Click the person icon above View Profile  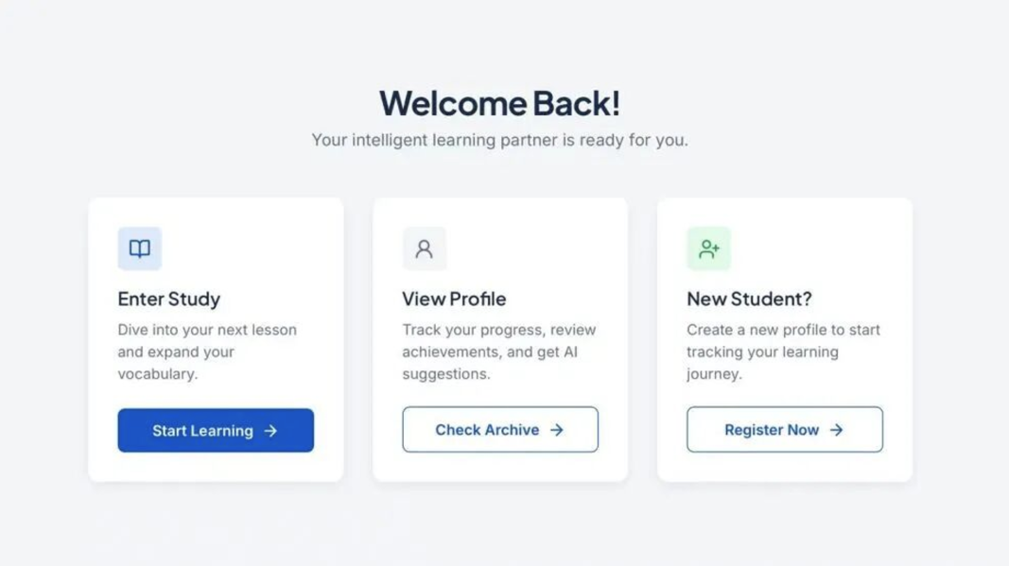424,249
